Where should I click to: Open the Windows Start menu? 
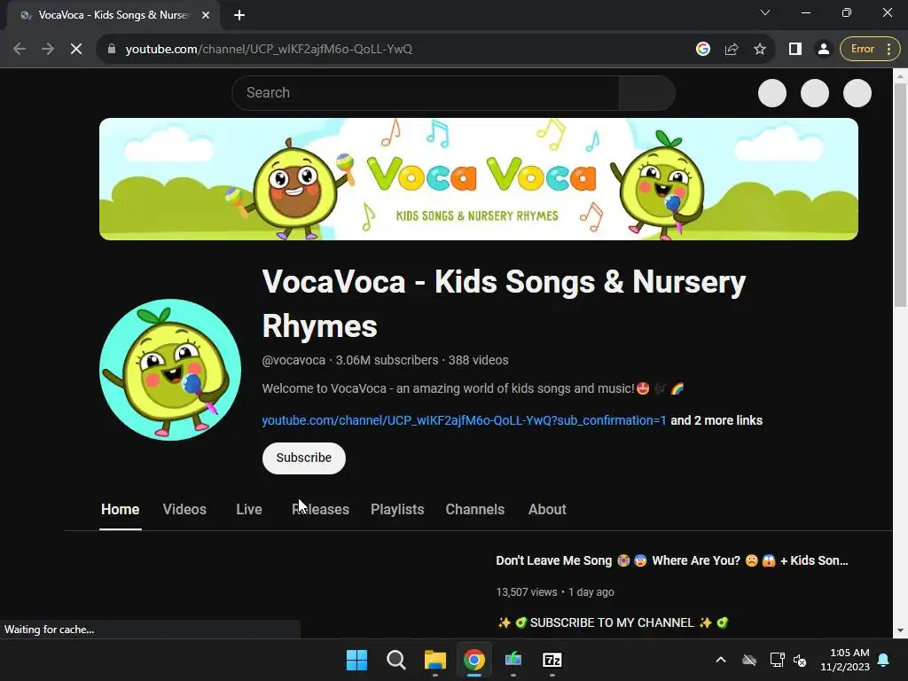(x=356, y=660)
